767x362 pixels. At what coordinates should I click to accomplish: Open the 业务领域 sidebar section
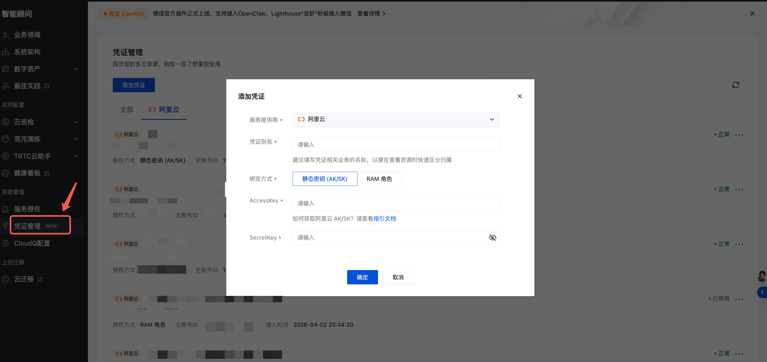27,34
